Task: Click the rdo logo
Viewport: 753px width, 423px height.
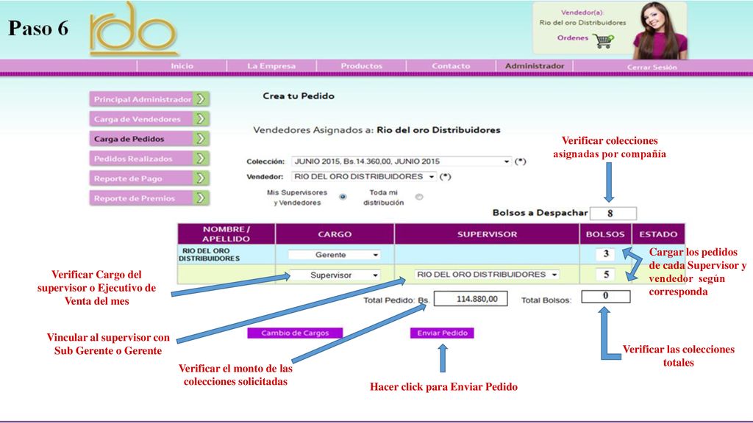Action: 133,29
